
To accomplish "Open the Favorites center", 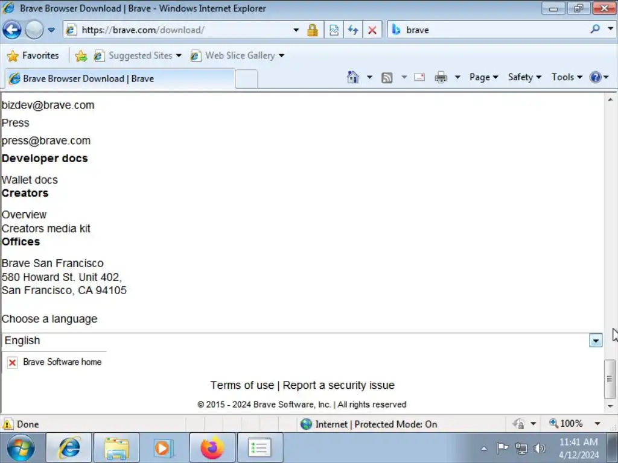I will point(33,55).
